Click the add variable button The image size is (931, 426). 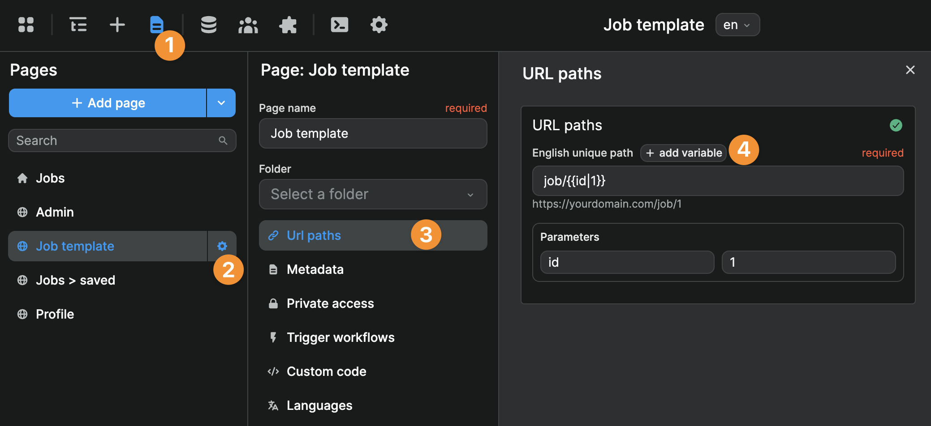pos(683,153)
